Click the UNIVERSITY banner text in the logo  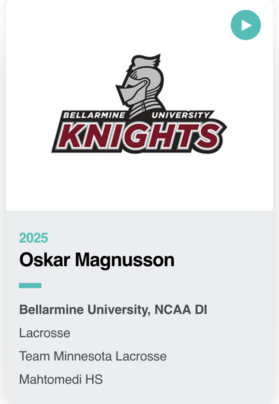181,116
